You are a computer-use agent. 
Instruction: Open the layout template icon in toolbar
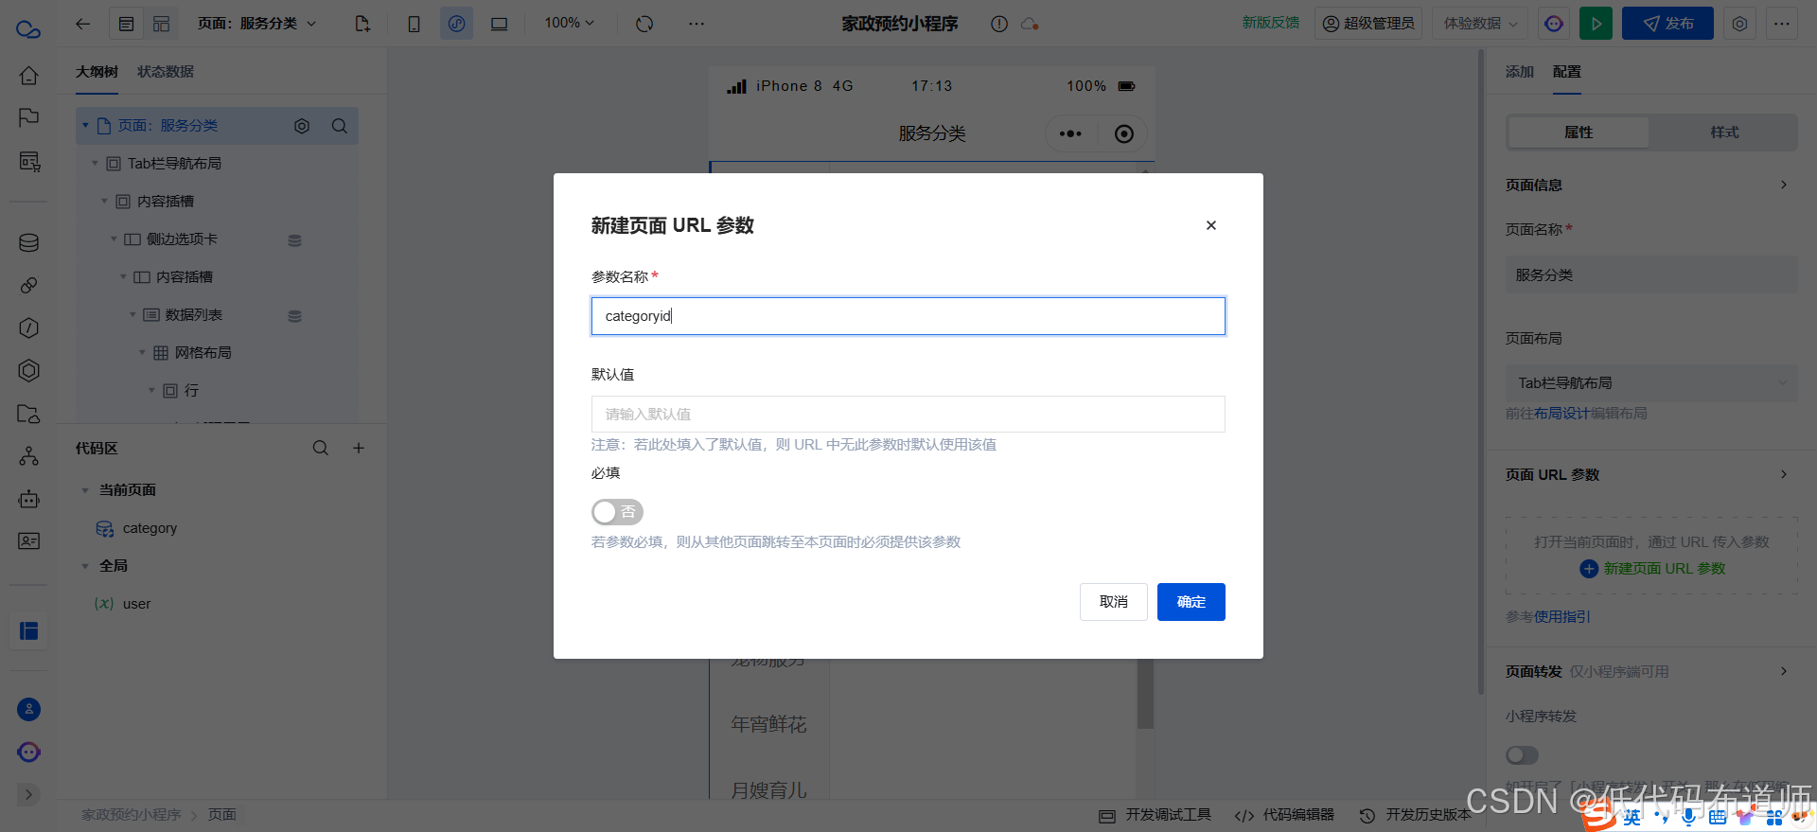coord(162,24)
